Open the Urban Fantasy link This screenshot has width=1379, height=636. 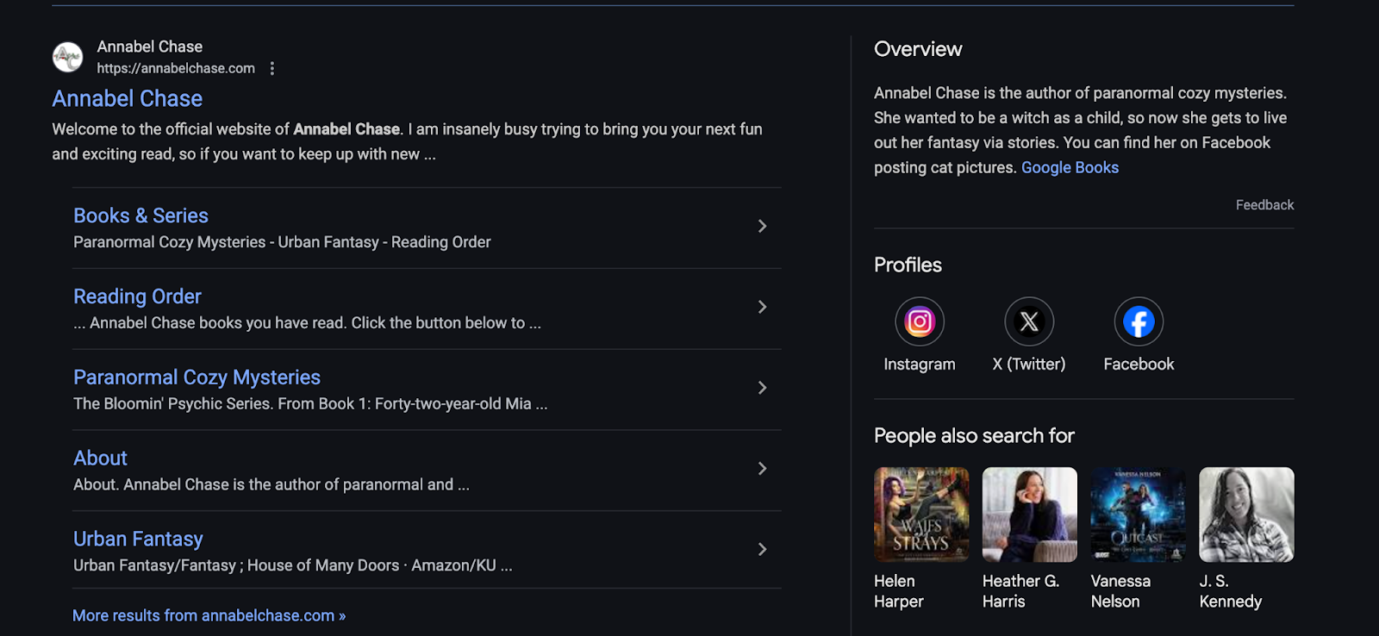point(138,539)
